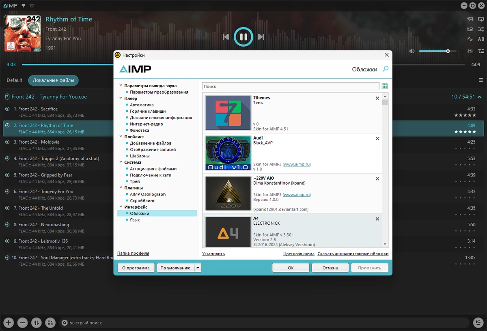Select the ~220V AIO skin thumbnail
The width and height of the screenshot is (487, 331).
228,193
